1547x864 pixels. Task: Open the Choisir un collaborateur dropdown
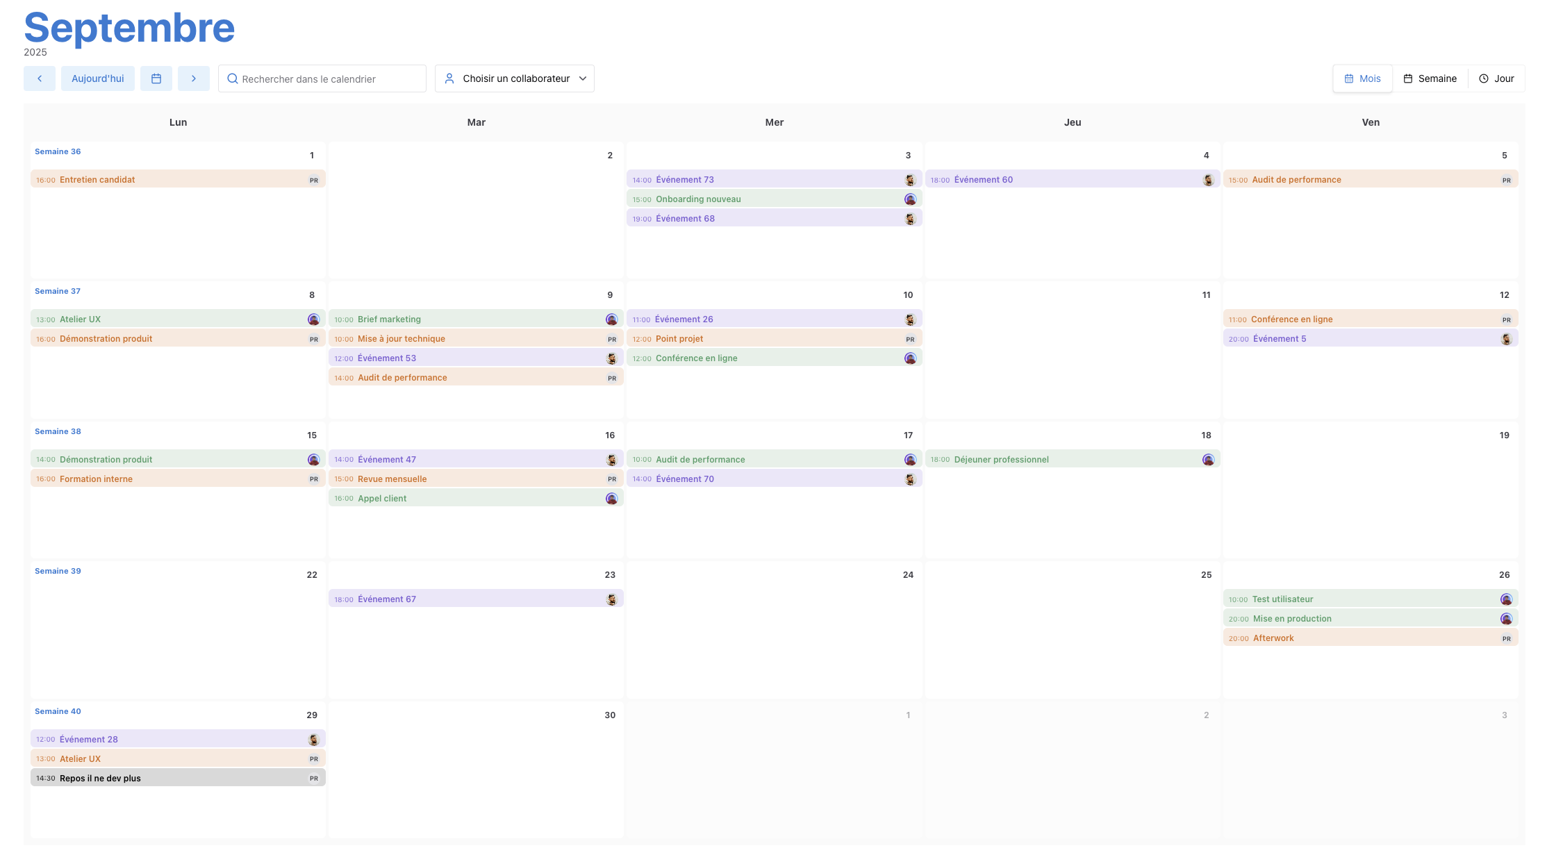pos(515,78)
